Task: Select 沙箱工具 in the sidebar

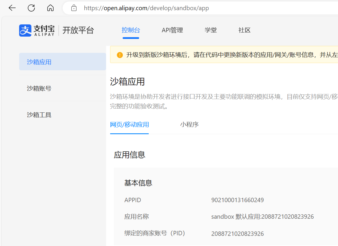Action: click(x=63, y=115)
